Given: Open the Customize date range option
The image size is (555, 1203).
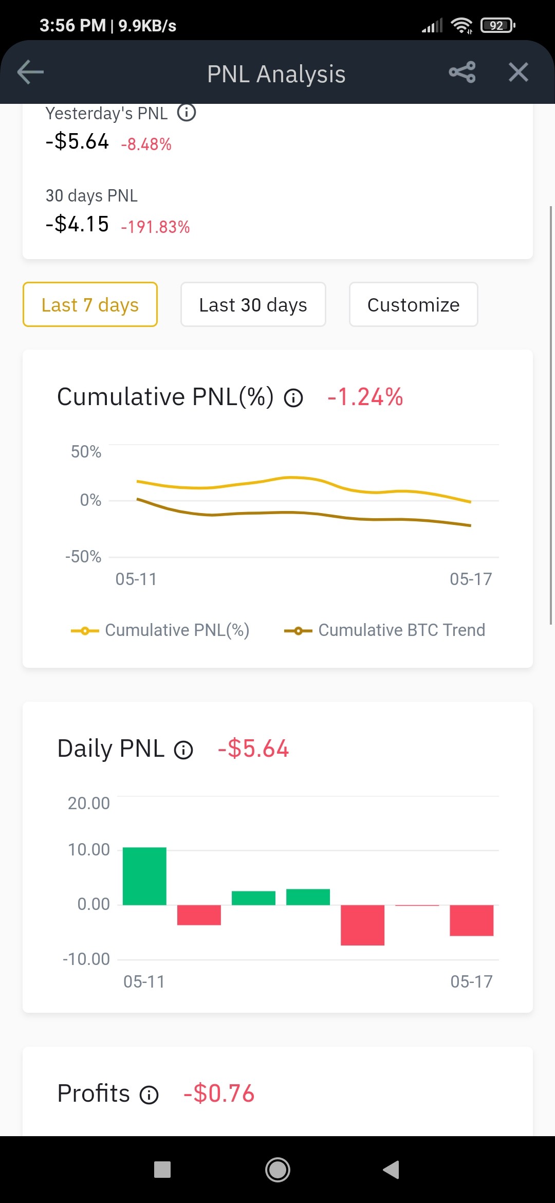Looking at the screenshot, I should point(413,304).
